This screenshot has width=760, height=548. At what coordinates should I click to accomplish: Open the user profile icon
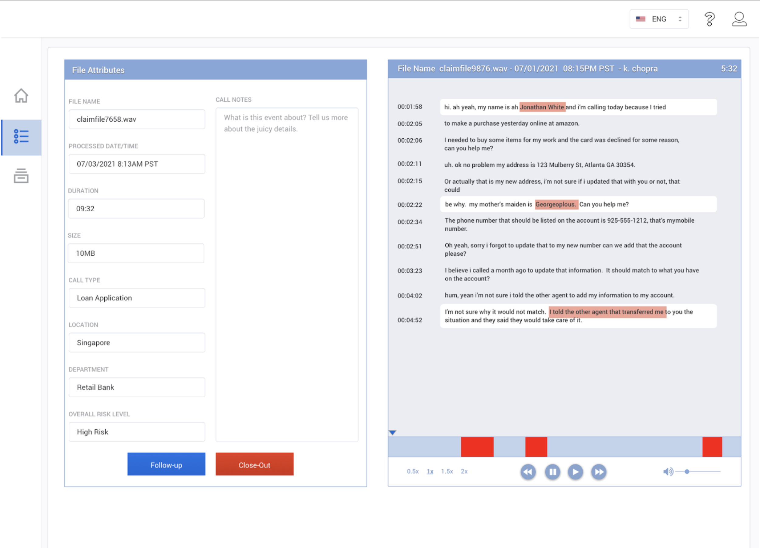coord(739,19)
